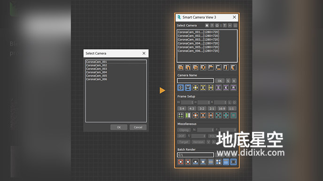Image resolution: width=323 pixels, height=181 pixels.
Task: Click the W width spinner arrows
Action: pyautogui.click(x=192, y=102)
